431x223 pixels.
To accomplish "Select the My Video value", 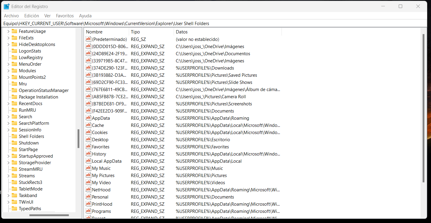I will point(101,182).
